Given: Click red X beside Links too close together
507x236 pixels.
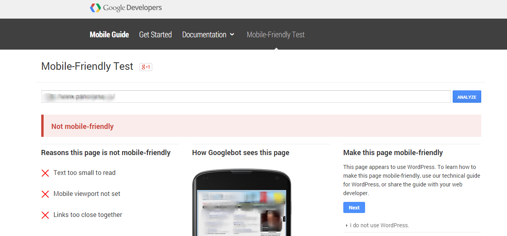Looking at the screenshot, I should point(45,215).
